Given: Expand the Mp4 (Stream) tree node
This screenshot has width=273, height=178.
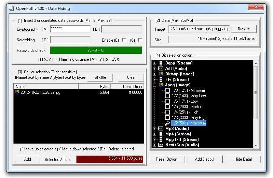Looking at the screenshot, I should click(x=154, y=134).
